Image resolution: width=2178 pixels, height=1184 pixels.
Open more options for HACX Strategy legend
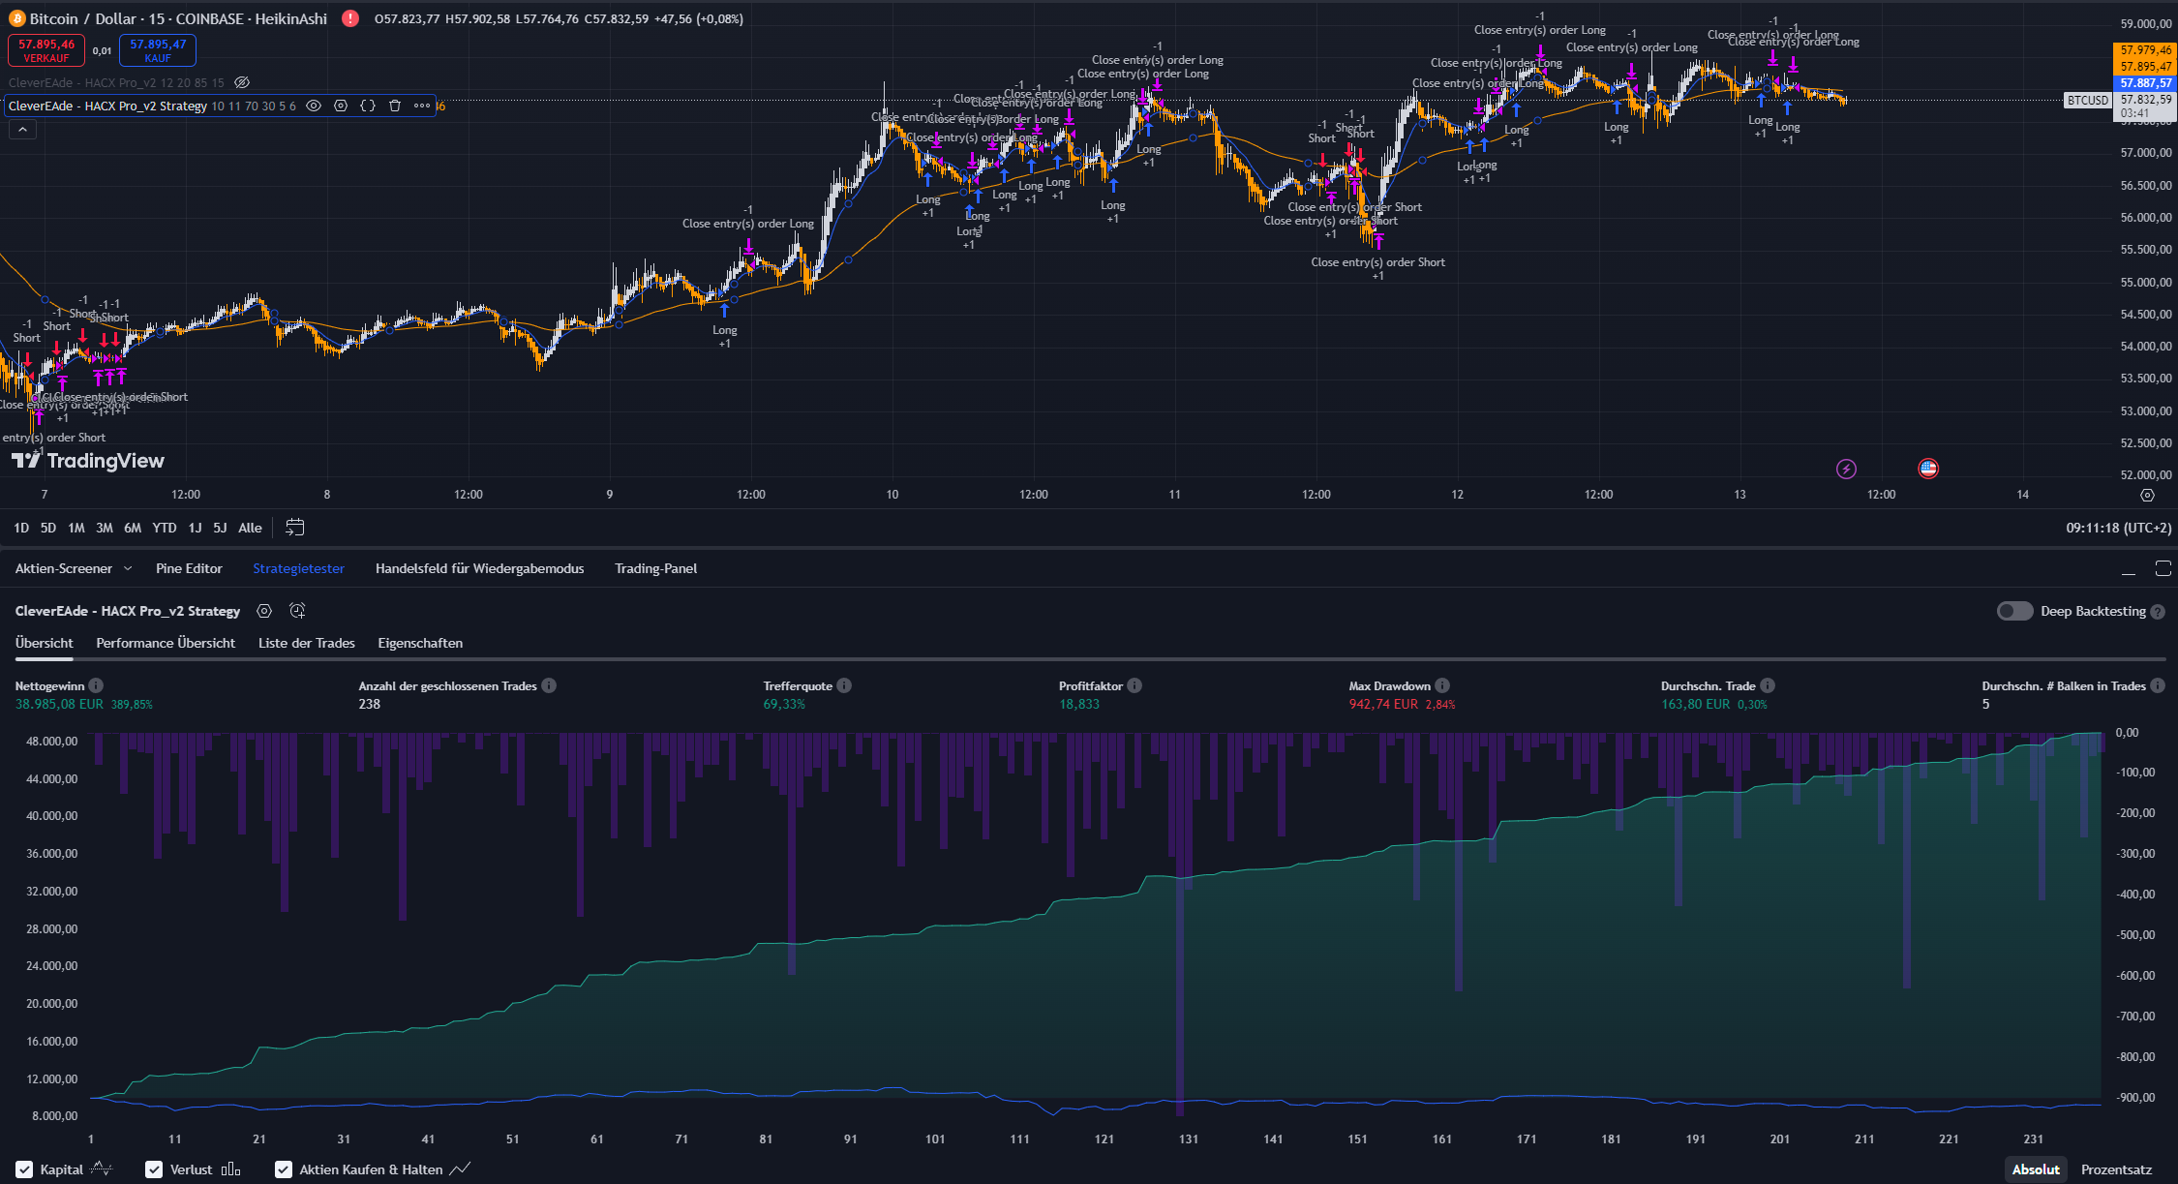point(422,106)
